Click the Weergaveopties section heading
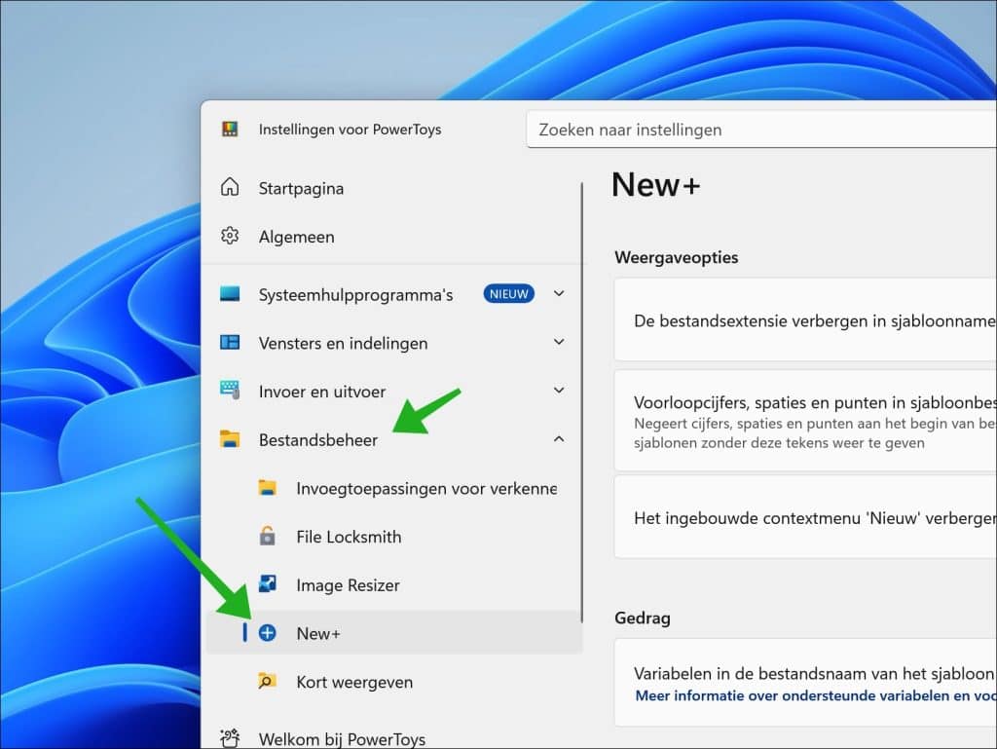997x749 pixels. click(676, 257)
